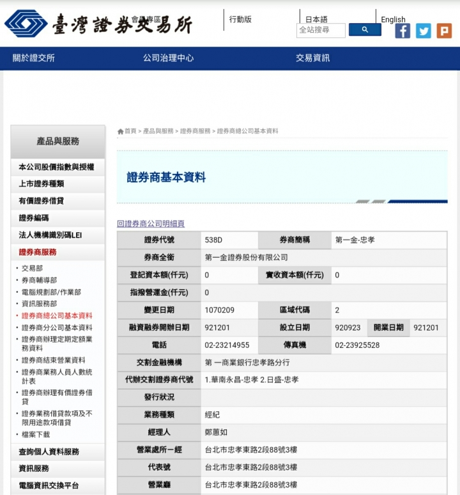Click the 首頁 breadcrumb link

130,131
